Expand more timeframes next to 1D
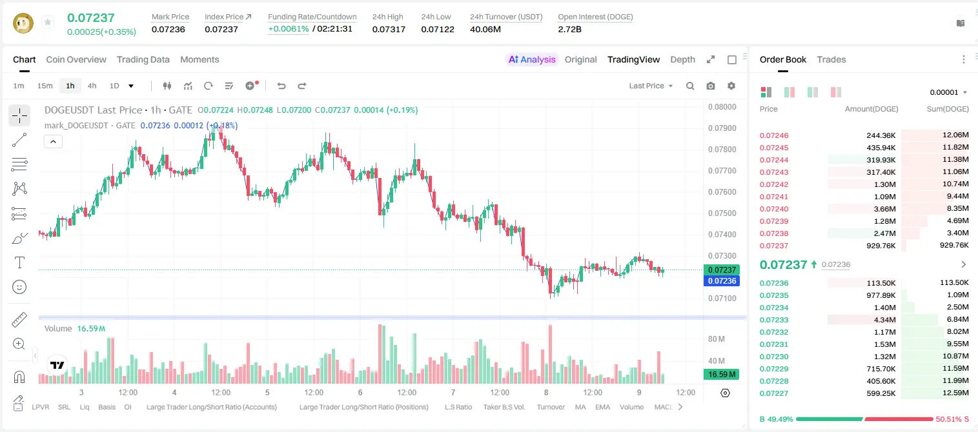The width and height of the screenshot is (978, 432). (131, 86)
